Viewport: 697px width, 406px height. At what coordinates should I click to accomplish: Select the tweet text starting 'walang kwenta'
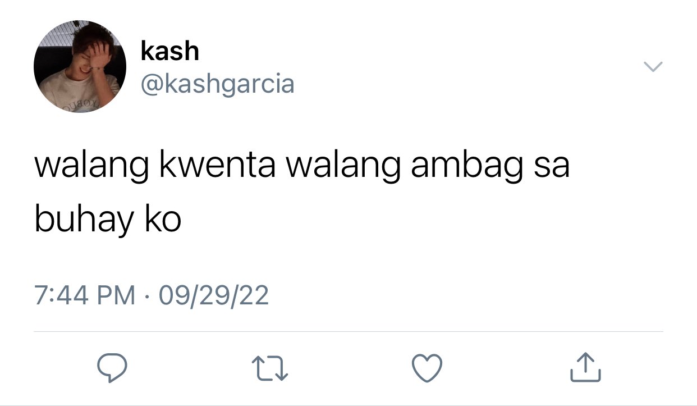click(x=302, y=193)
